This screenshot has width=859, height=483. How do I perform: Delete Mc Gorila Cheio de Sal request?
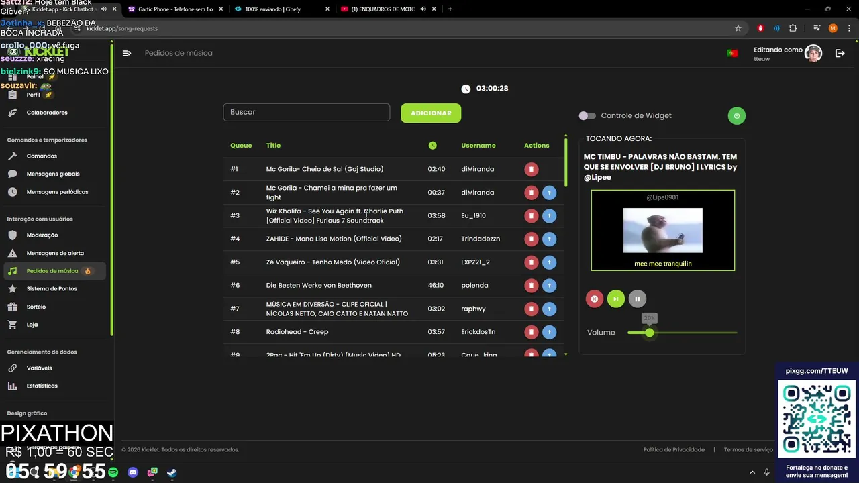tap(531, 169)
